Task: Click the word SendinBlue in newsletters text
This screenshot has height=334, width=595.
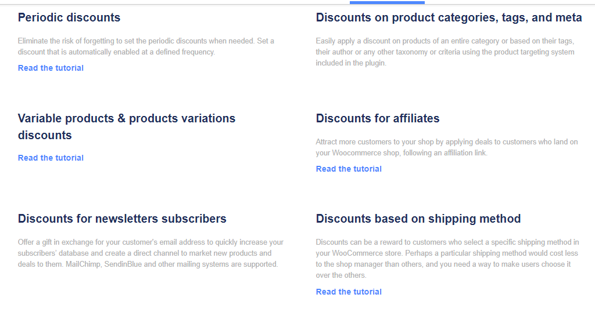Action: (123, 264)
